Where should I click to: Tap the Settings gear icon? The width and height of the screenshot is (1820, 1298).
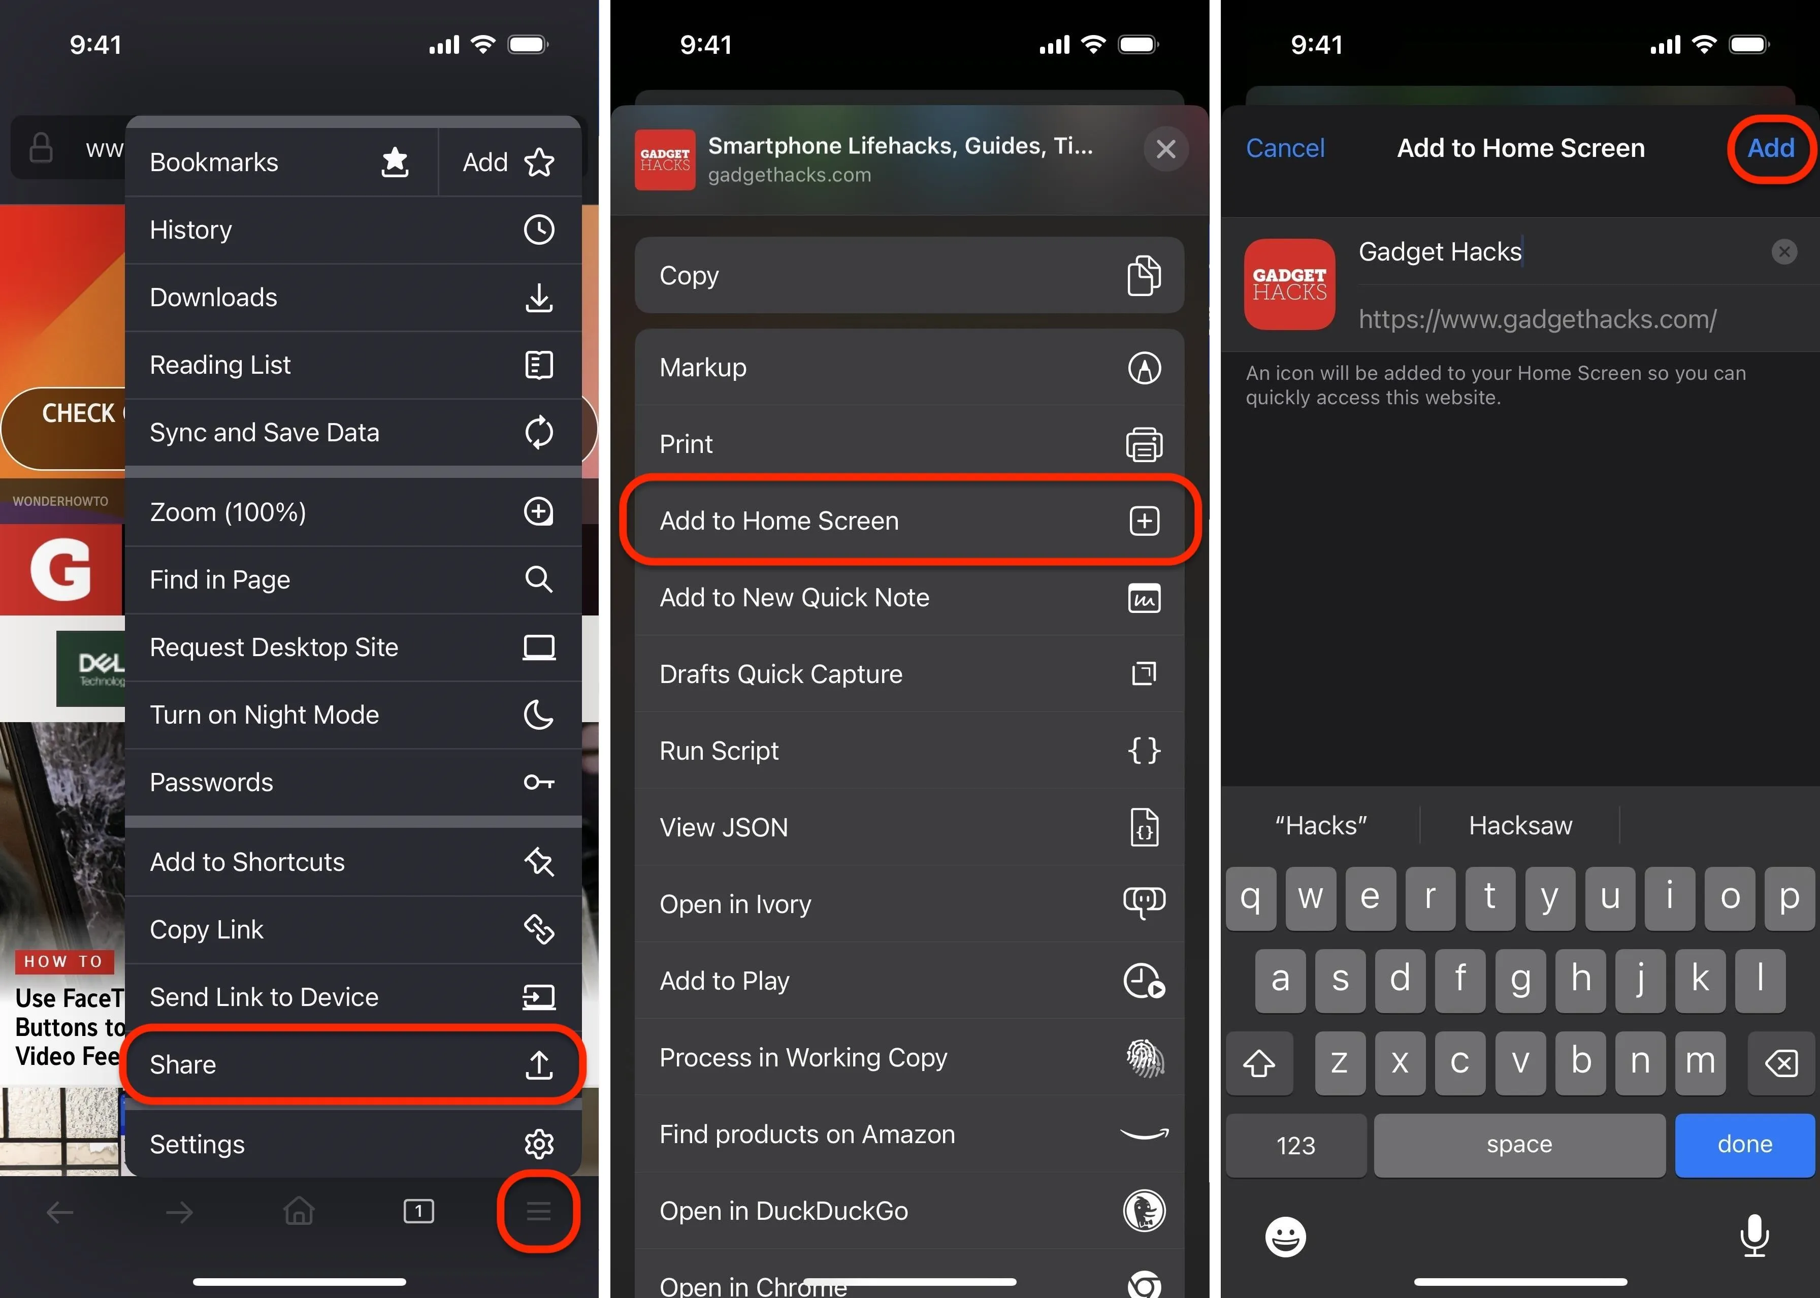[538, 1142]
